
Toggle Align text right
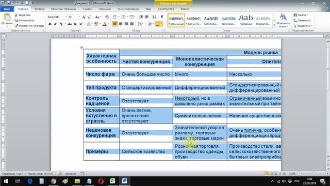click(x=126, y=24)
